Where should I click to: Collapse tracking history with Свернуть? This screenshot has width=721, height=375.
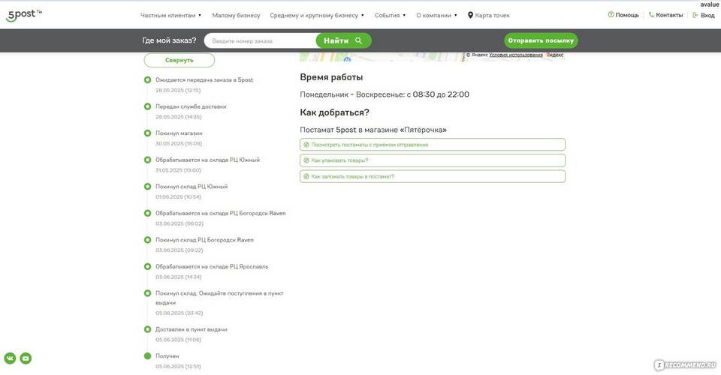point(179,60)
